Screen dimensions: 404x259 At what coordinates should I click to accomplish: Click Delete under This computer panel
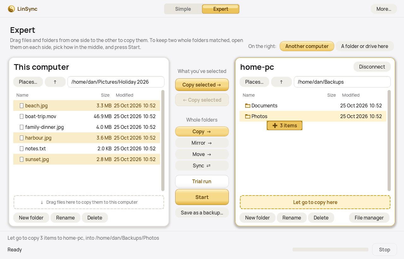coord(95,218)
